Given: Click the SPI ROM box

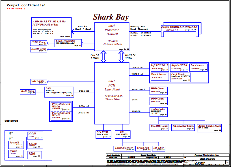Looking at the screenshot, I should click(x=103, y=134).
